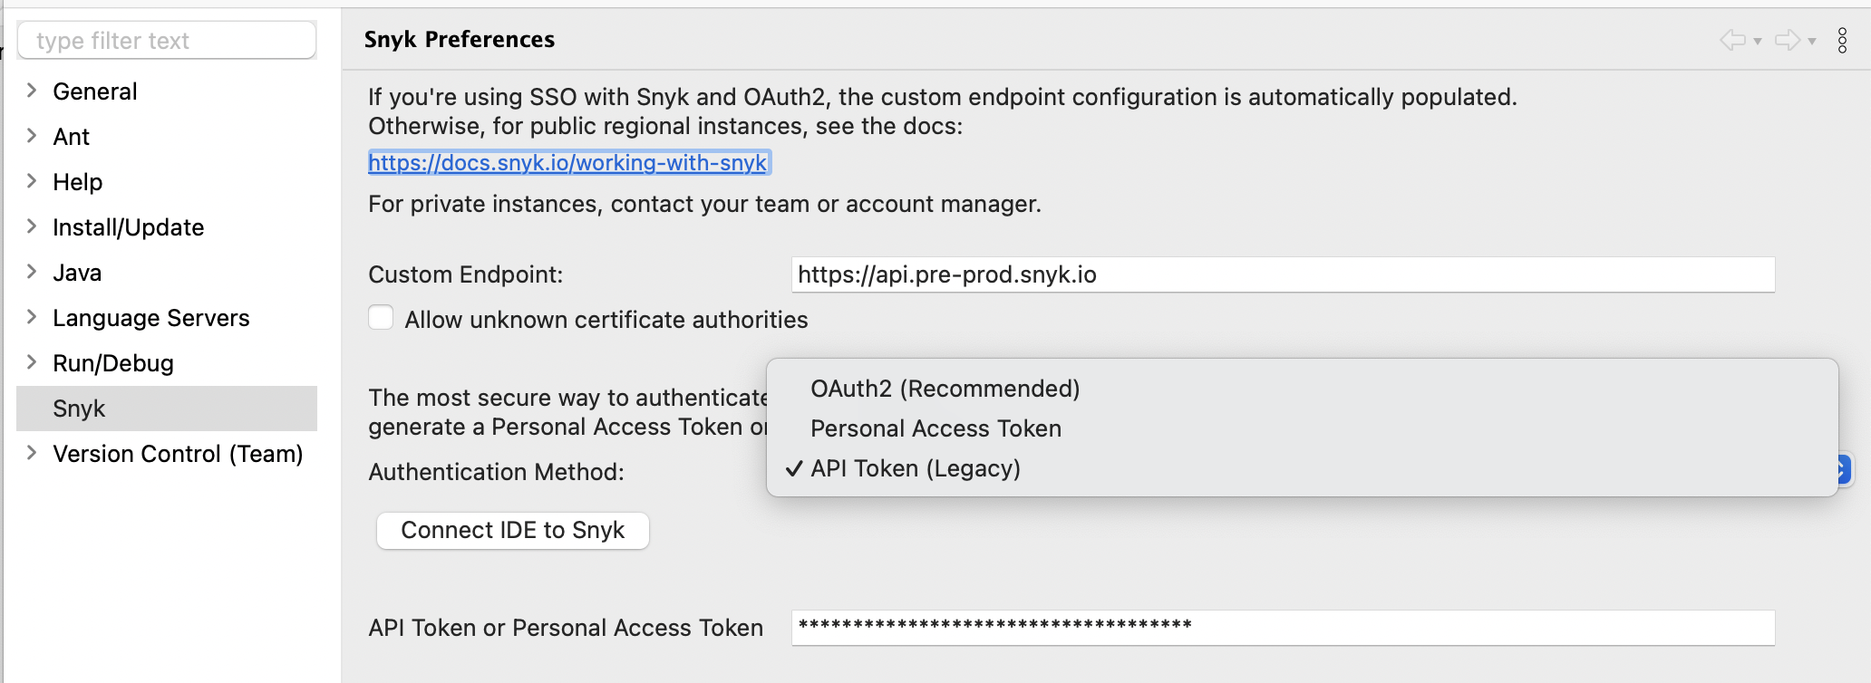Expand the Ant tree node
Image resolution: width=1871 pixels, height=683 pixels.
[x=32, y=136]
